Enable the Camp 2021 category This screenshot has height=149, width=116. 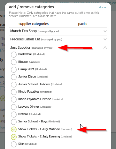(14, 70)
